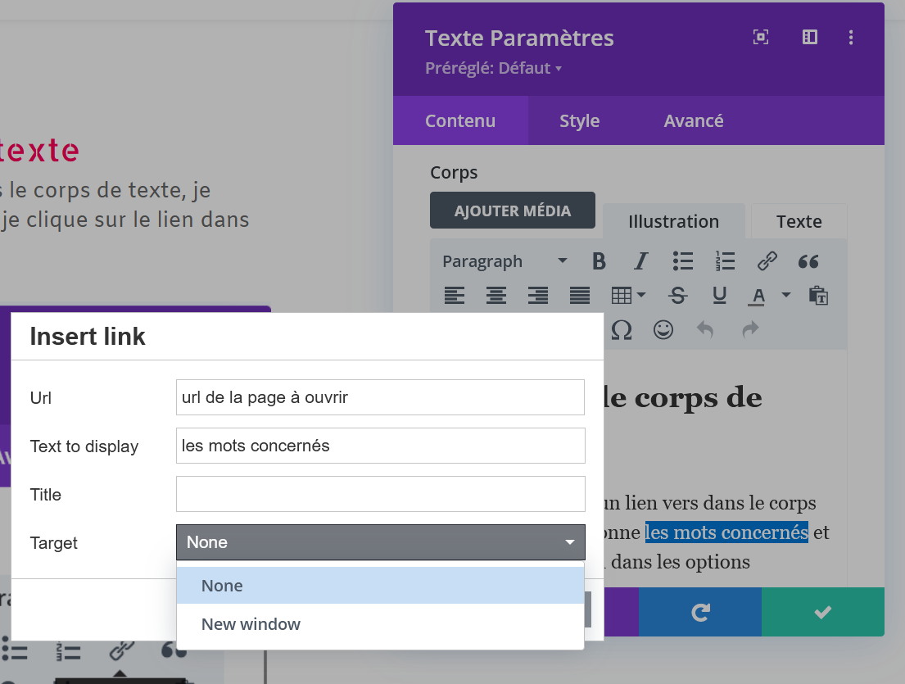The height and width of the screenshot is (684, 905).
Task: Click the insert link chain icon
Action: (x=767, y=261)
